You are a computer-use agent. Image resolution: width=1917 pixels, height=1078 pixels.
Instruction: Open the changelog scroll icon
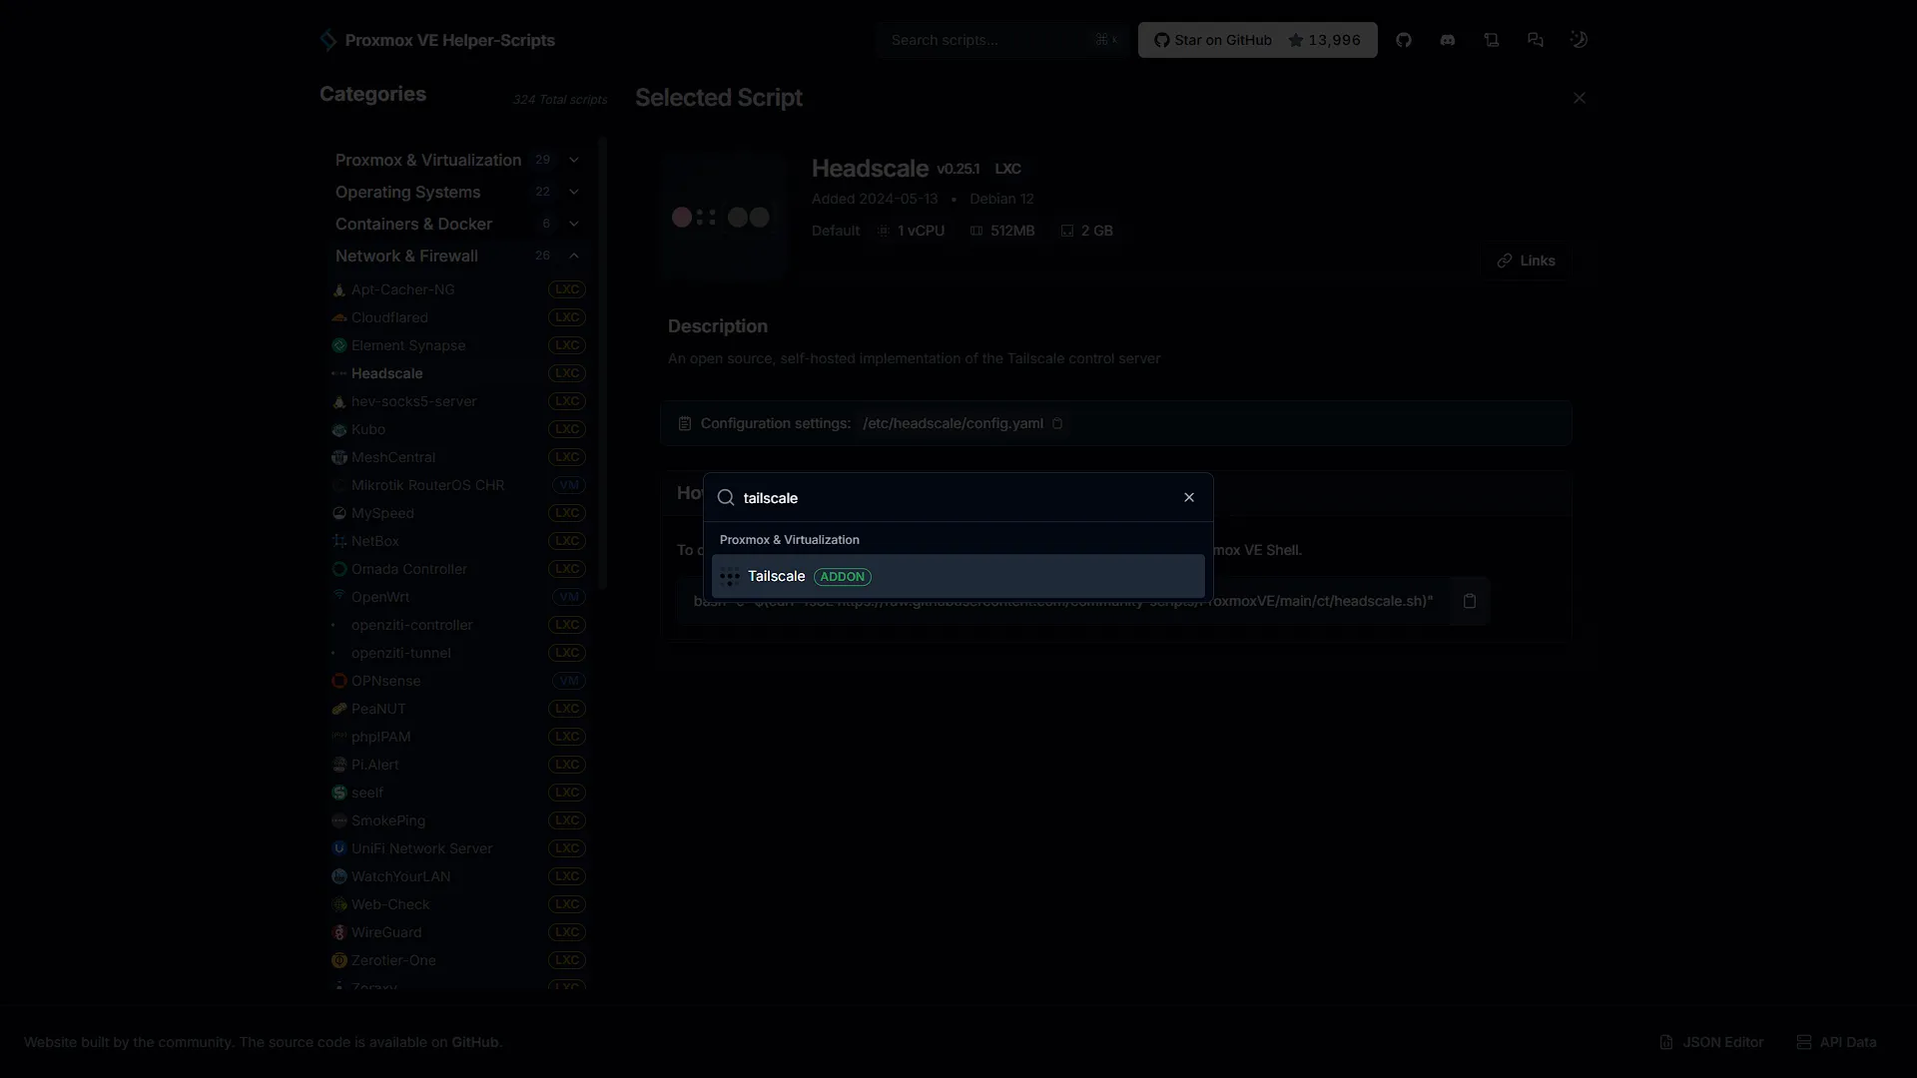coord(1492,40)
